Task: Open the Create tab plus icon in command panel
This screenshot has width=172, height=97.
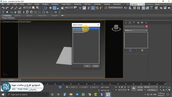Action: click(x=126, y=23)
